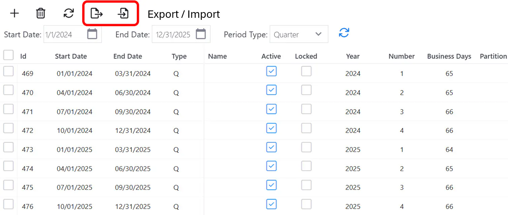The height and width of the screenshot is (215, 508).
Task: Click the trash can delete icon
Action: click(x=41, y=13)
